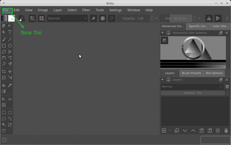The image size is (231, 145).
Task: Click the Reload Original Preset button
Action: (x=112, y=18)
